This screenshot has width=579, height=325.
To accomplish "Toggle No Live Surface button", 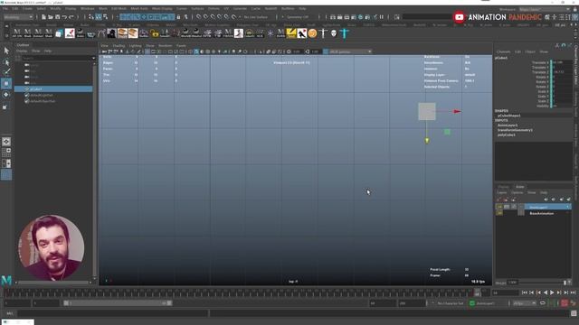I will [256, 17].
